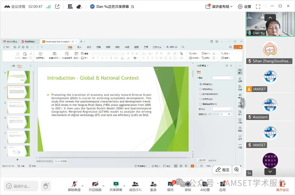Enter full screen with bracket icon

258,7
